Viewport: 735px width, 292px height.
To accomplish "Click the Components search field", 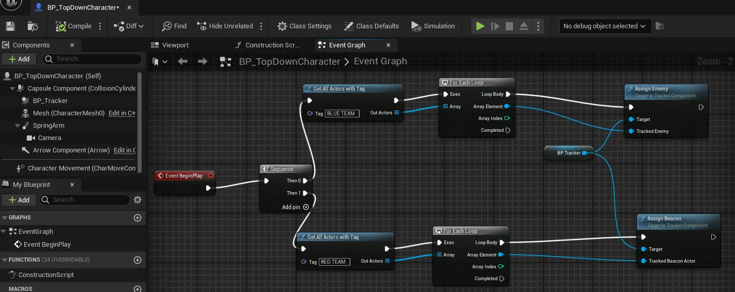I will click(92, 59).
